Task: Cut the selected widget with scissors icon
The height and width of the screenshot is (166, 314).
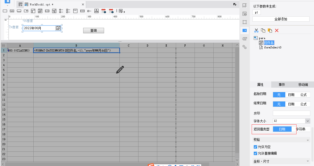Action: pos(256,30)
